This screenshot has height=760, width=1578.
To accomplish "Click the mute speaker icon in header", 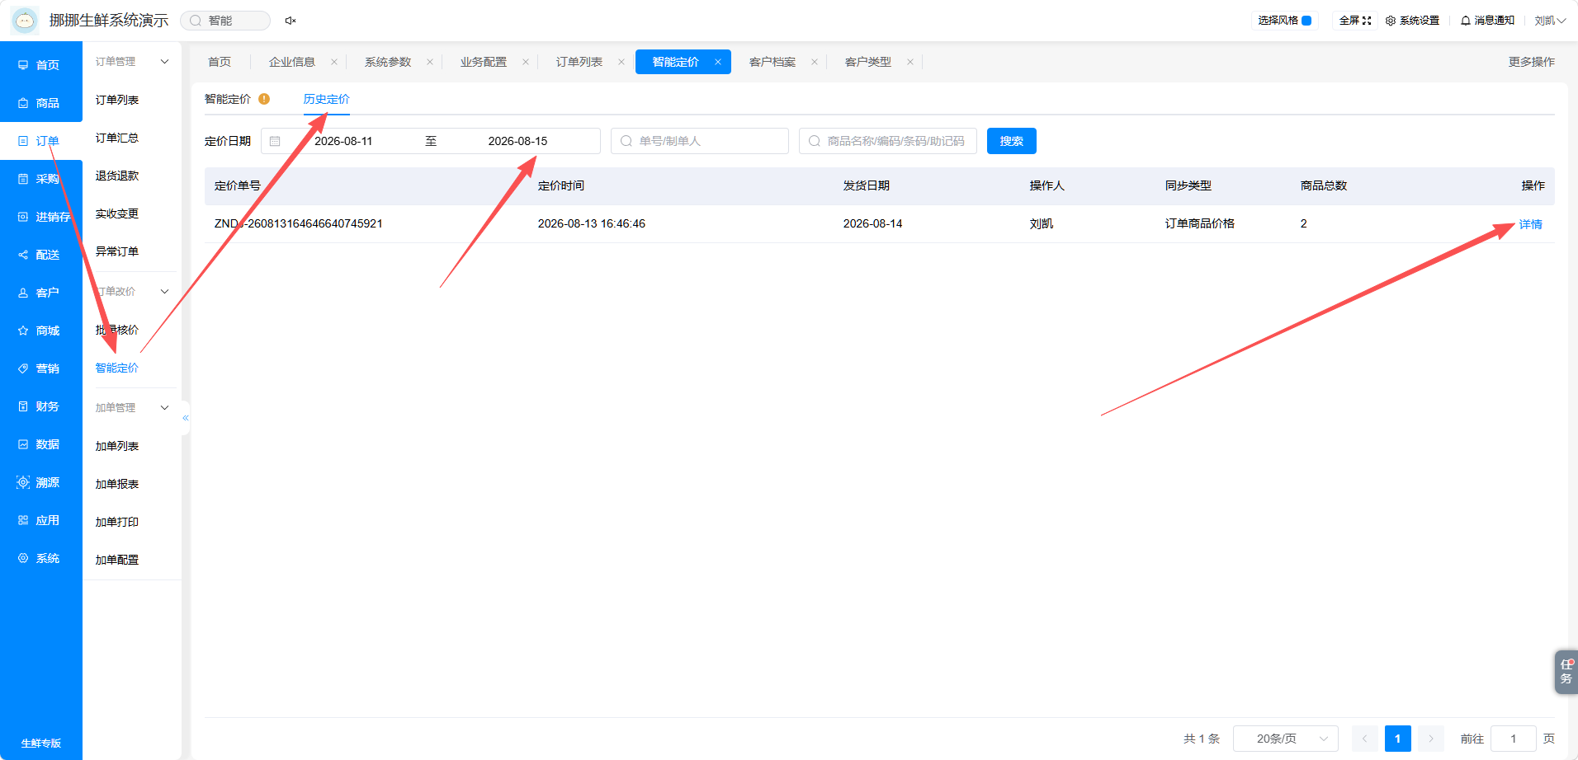I will coord(291,21).
